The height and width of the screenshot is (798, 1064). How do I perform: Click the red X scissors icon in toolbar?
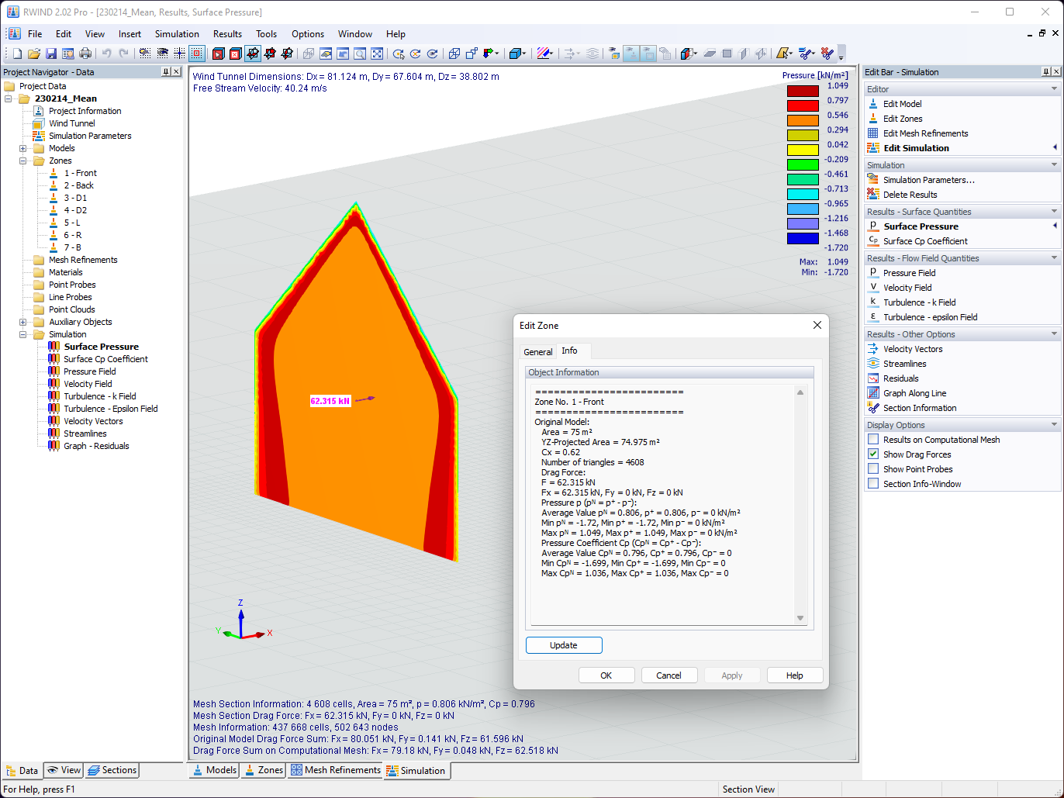click(x=827, y=54)
